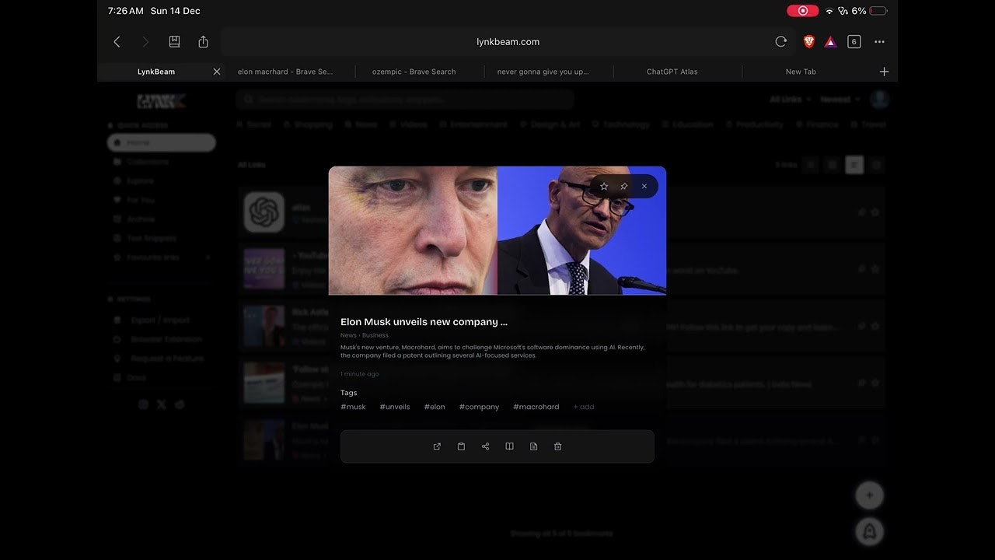The image size is (995, 560).
Task: Tap the battery status indicator
Action: coord(878,11)
